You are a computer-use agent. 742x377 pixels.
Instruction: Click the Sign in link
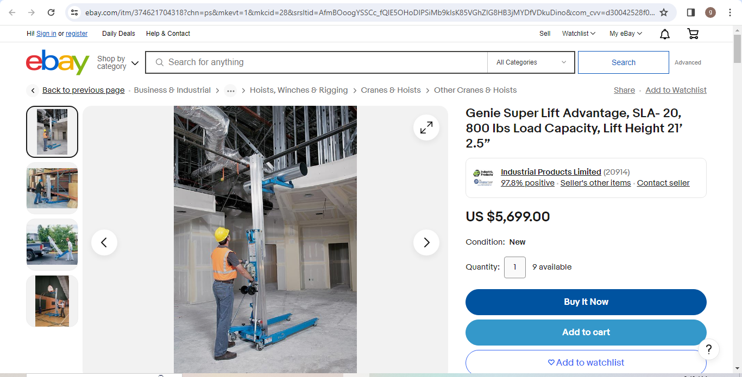[x=46, y=34]
